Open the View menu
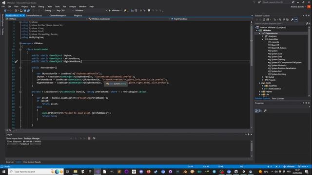 [x=16, y=6]
